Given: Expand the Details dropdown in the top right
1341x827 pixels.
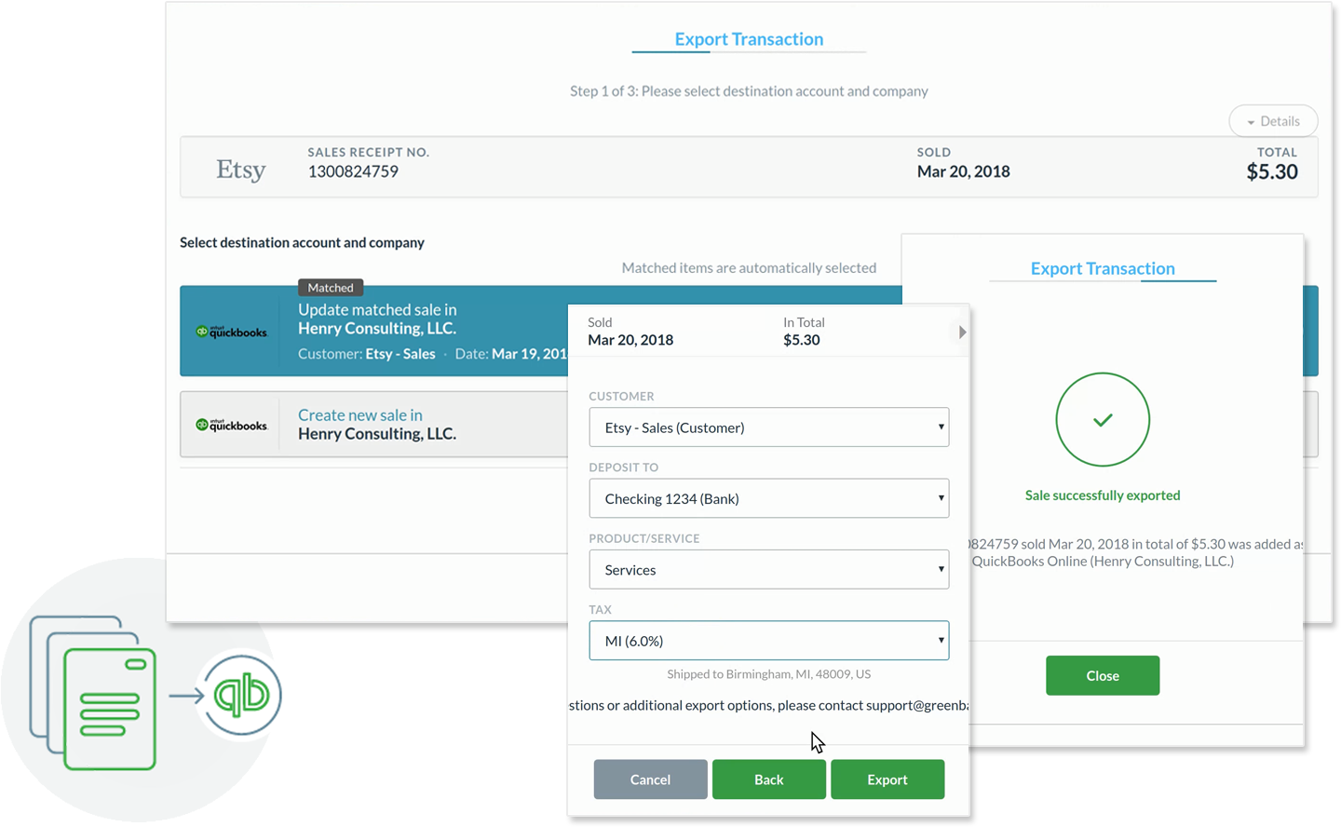Looking at the screenshot, I should tap(1273, 121).
